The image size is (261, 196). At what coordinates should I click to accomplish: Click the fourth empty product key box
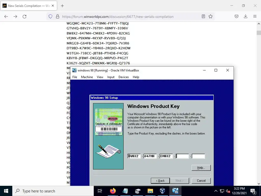click(x=182, y=156)
